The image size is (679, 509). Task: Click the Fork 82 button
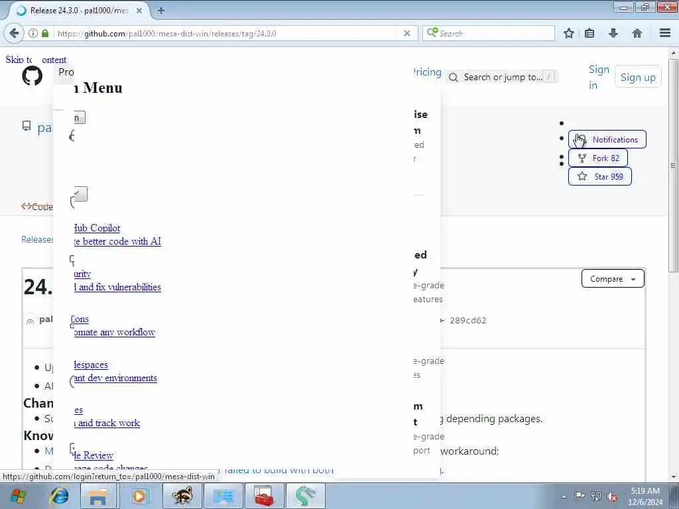click(x=598, y=158)
